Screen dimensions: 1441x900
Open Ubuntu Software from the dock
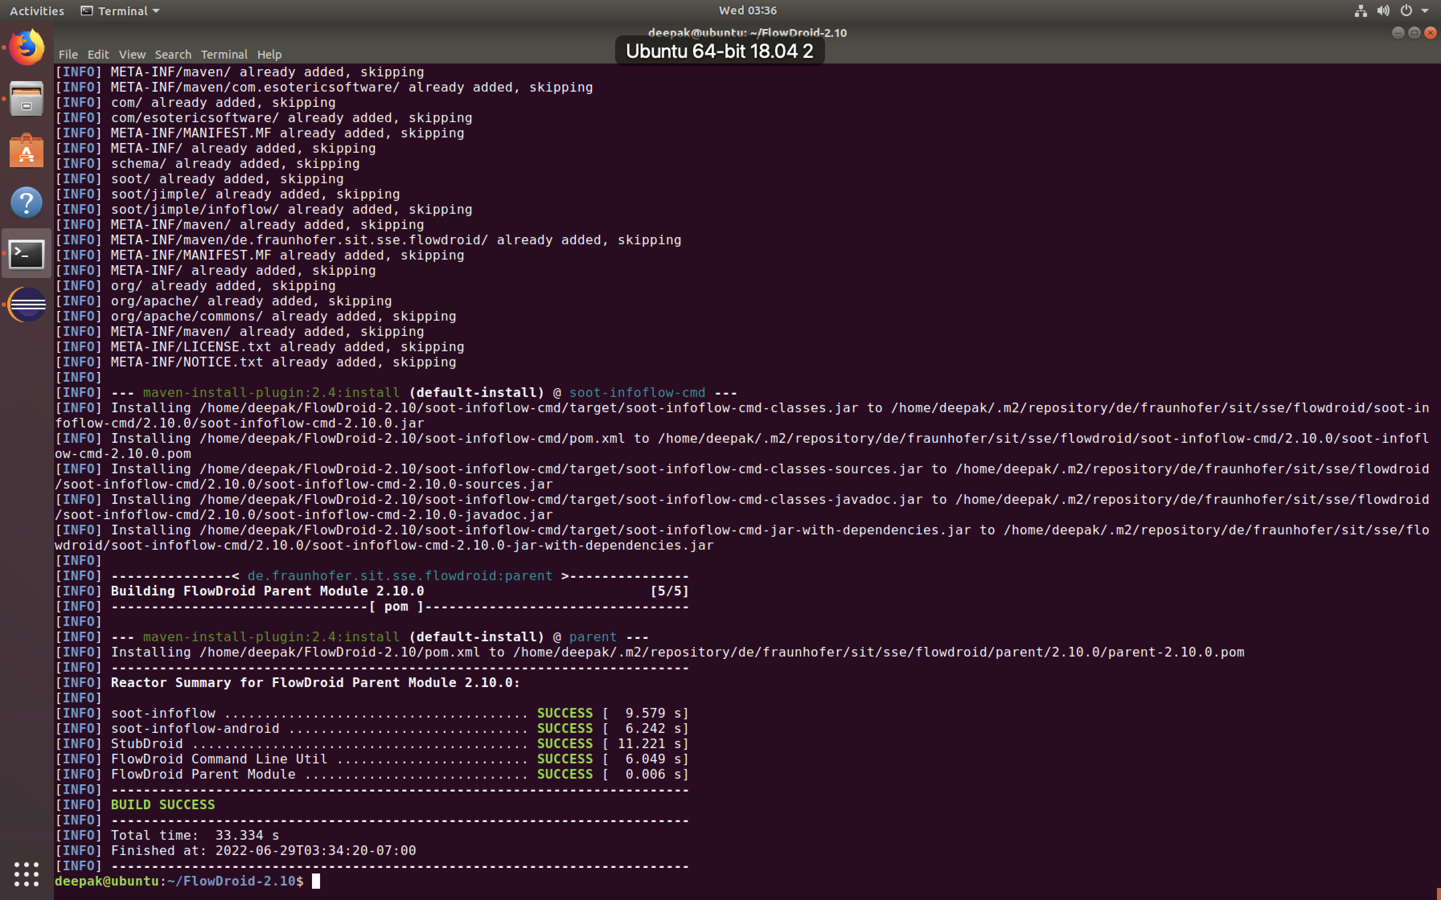point(26,151)
